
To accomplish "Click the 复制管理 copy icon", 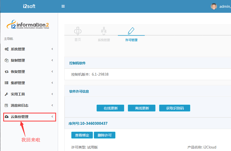I will point(7,60).
